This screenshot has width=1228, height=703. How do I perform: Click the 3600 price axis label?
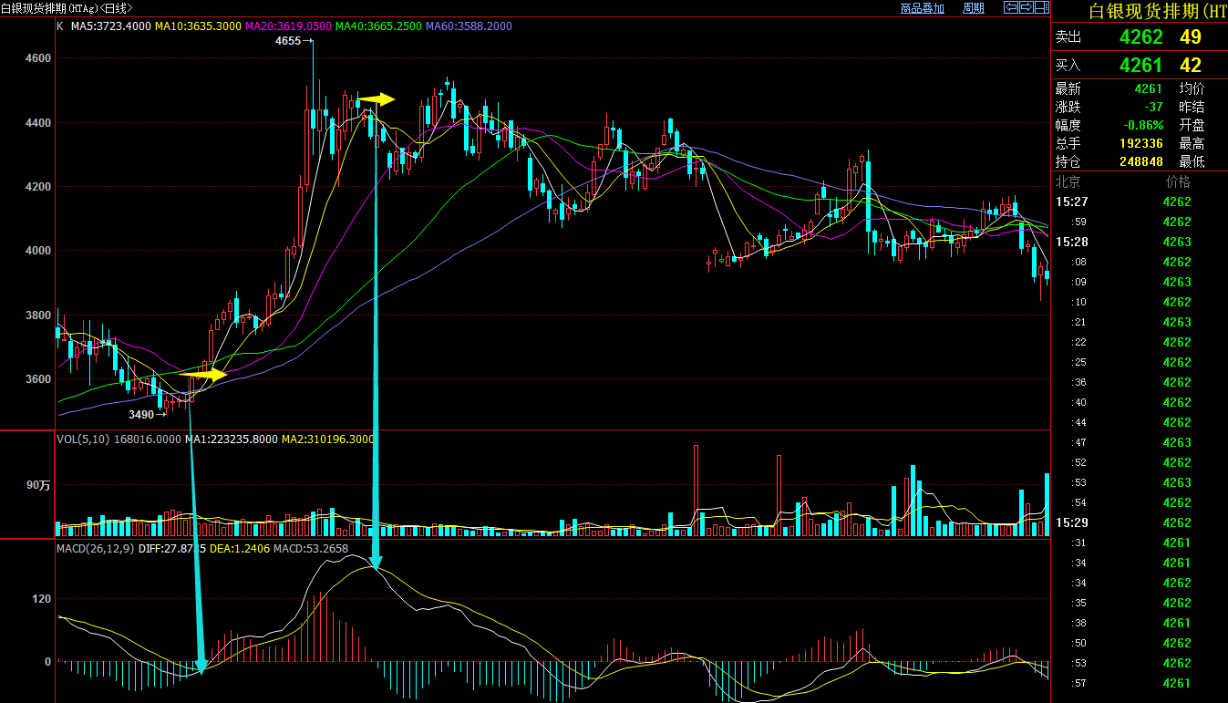pos(38,379)
